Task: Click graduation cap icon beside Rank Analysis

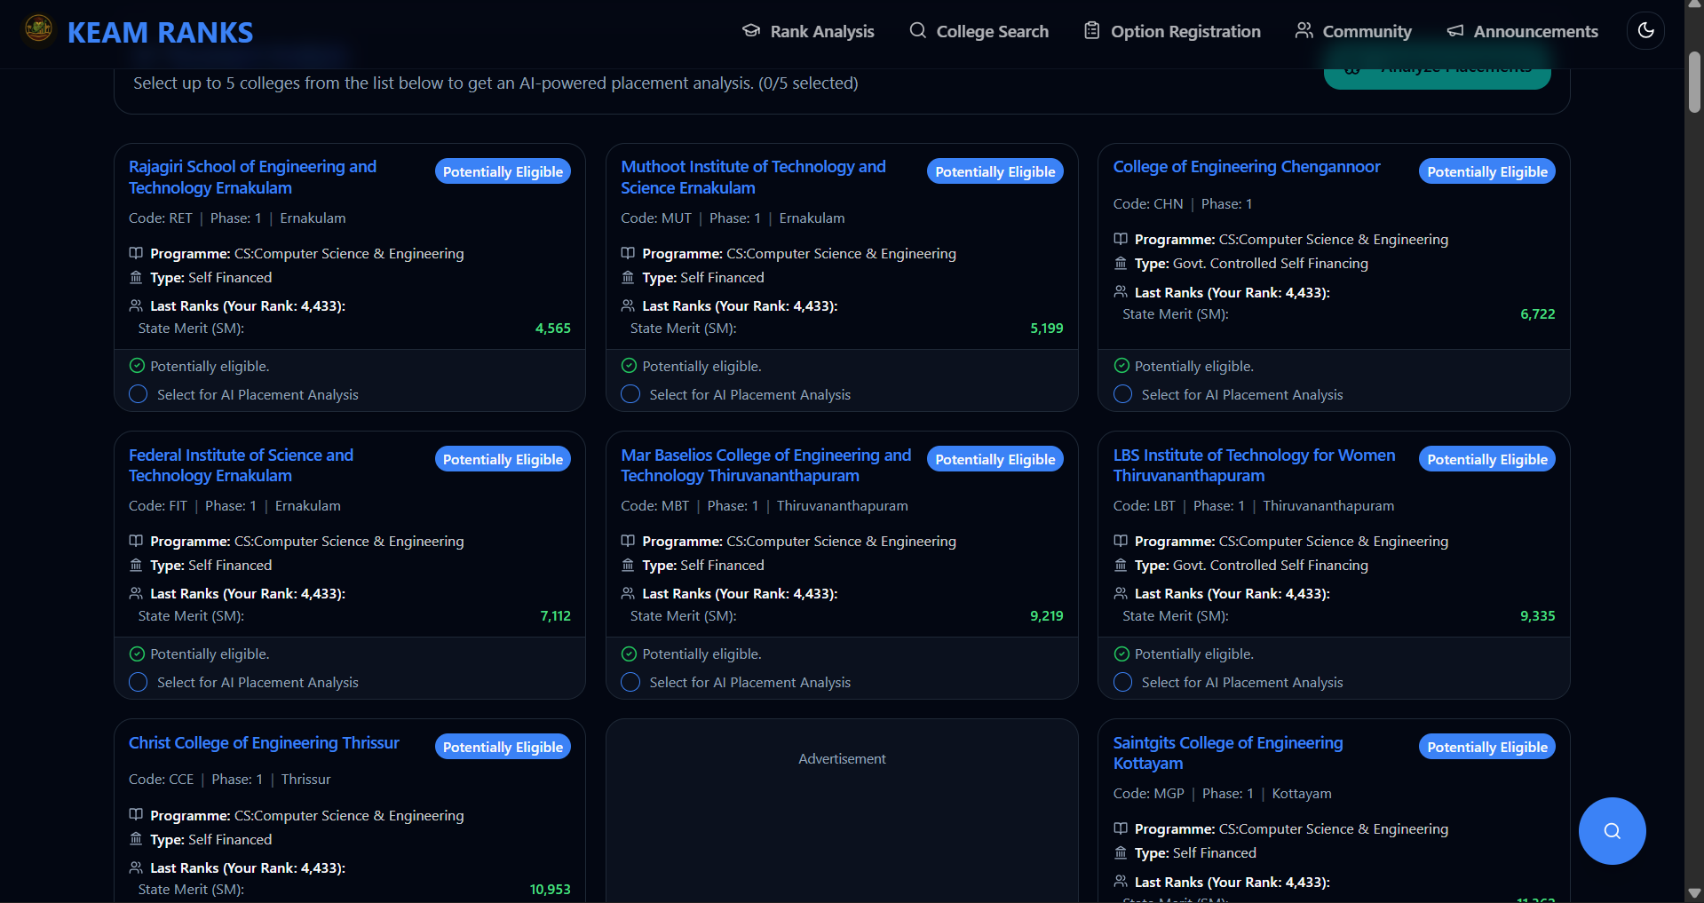Action: [x=751, y=31]
